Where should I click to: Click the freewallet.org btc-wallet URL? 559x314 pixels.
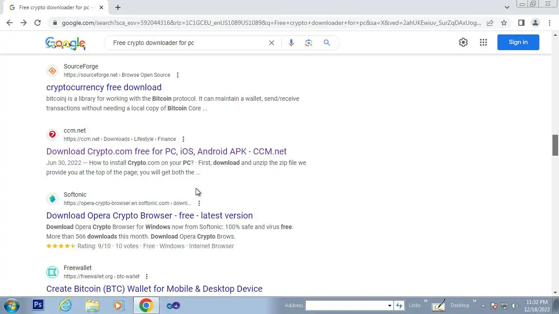click(102, 276)
